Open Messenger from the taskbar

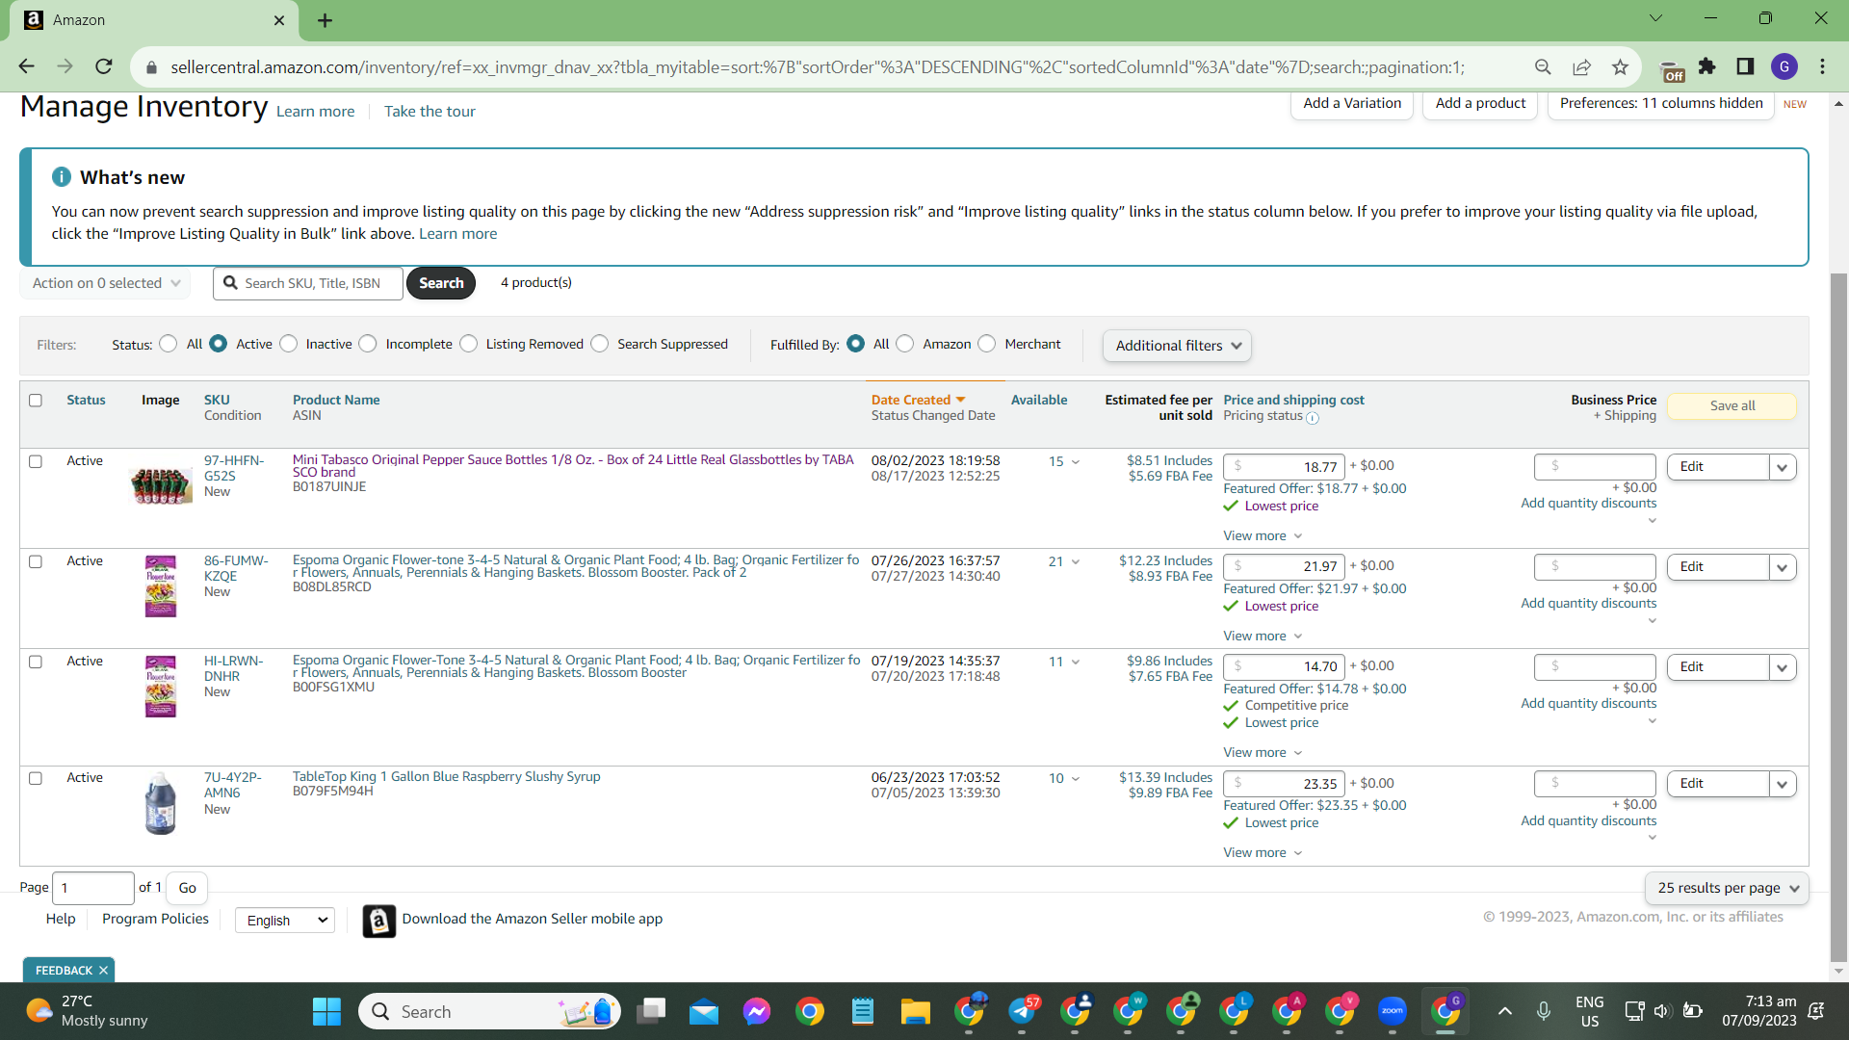coord(757,1011)
